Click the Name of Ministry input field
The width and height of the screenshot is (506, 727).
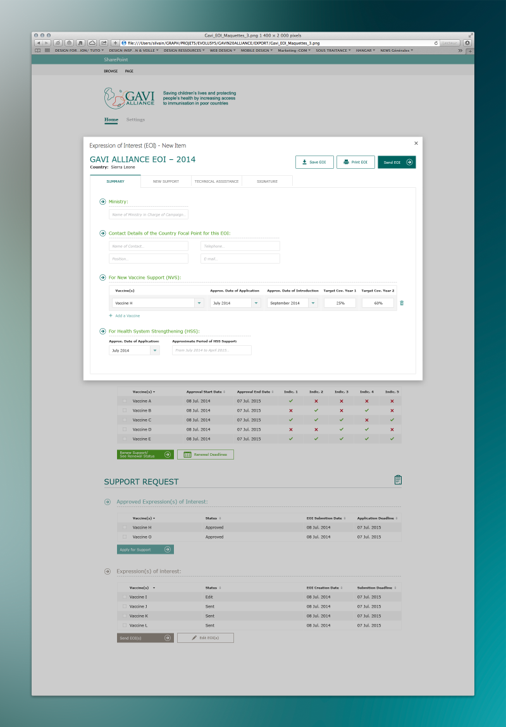(x=148, y=215)
